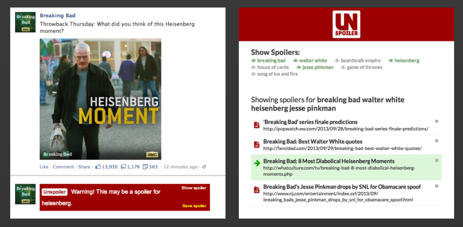
Task: Click the 12 minutes ago timestamp
Action: click(x=180, y=167)
